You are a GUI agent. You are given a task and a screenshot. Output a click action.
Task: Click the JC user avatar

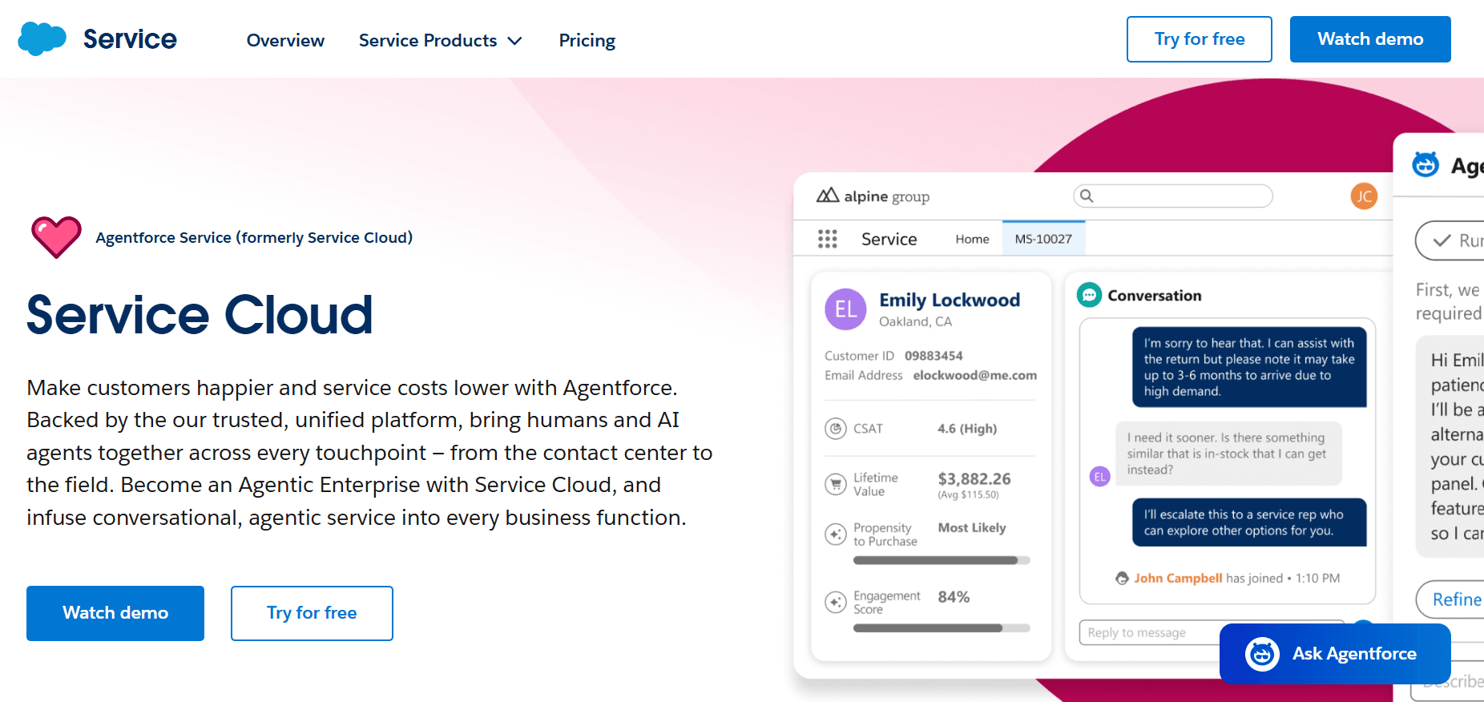[1364, 196]
